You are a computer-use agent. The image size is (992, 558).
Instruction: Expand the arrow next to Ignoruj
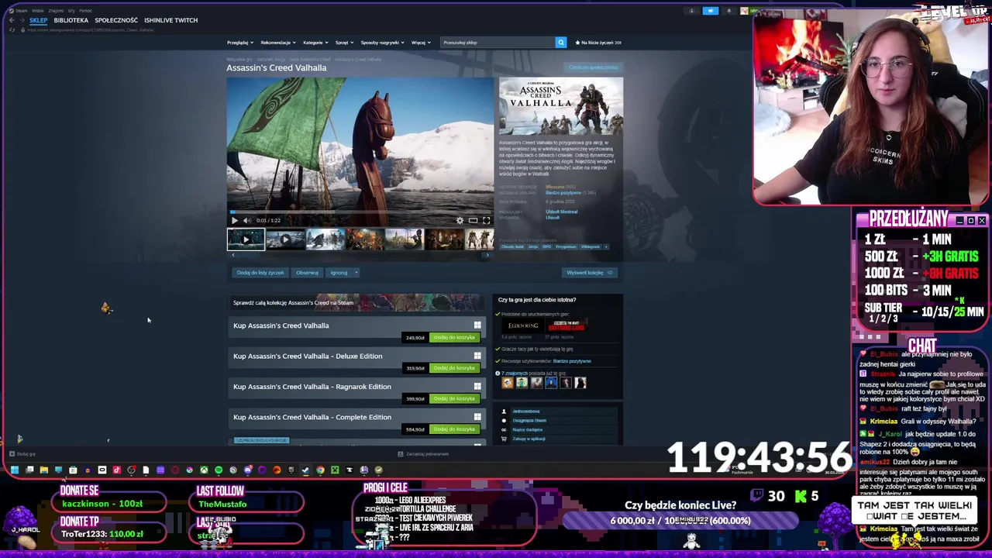[356, 273]
